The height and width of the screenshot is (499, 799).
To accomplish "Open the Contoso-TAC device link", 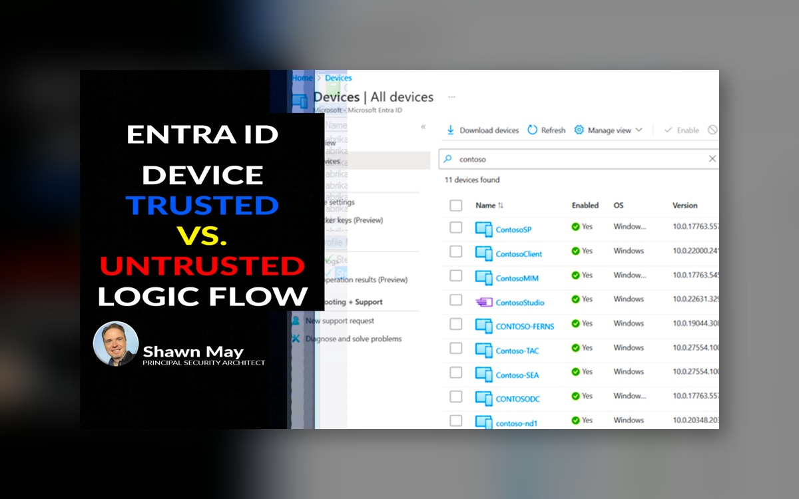I will point(517,351).
